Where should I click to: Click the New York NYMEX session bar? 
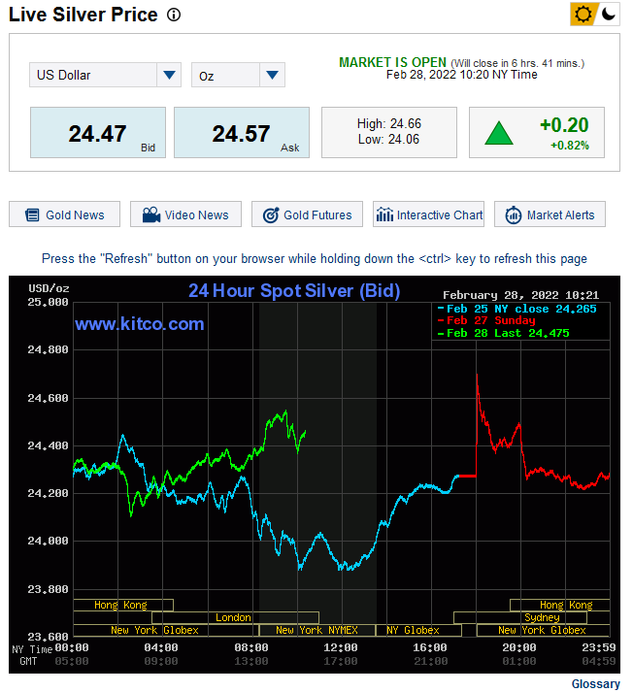point(316,630)
